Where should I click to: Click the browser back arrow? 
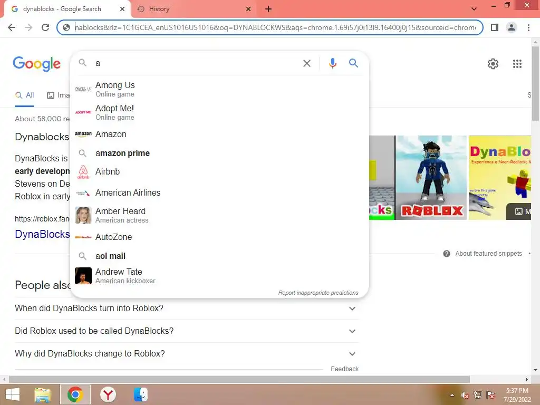[x=12, y=27]
